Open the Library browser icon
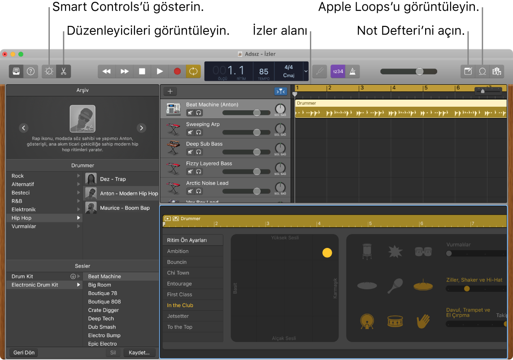This screenshot has height=360, width=513. click(x=16, y=71)
